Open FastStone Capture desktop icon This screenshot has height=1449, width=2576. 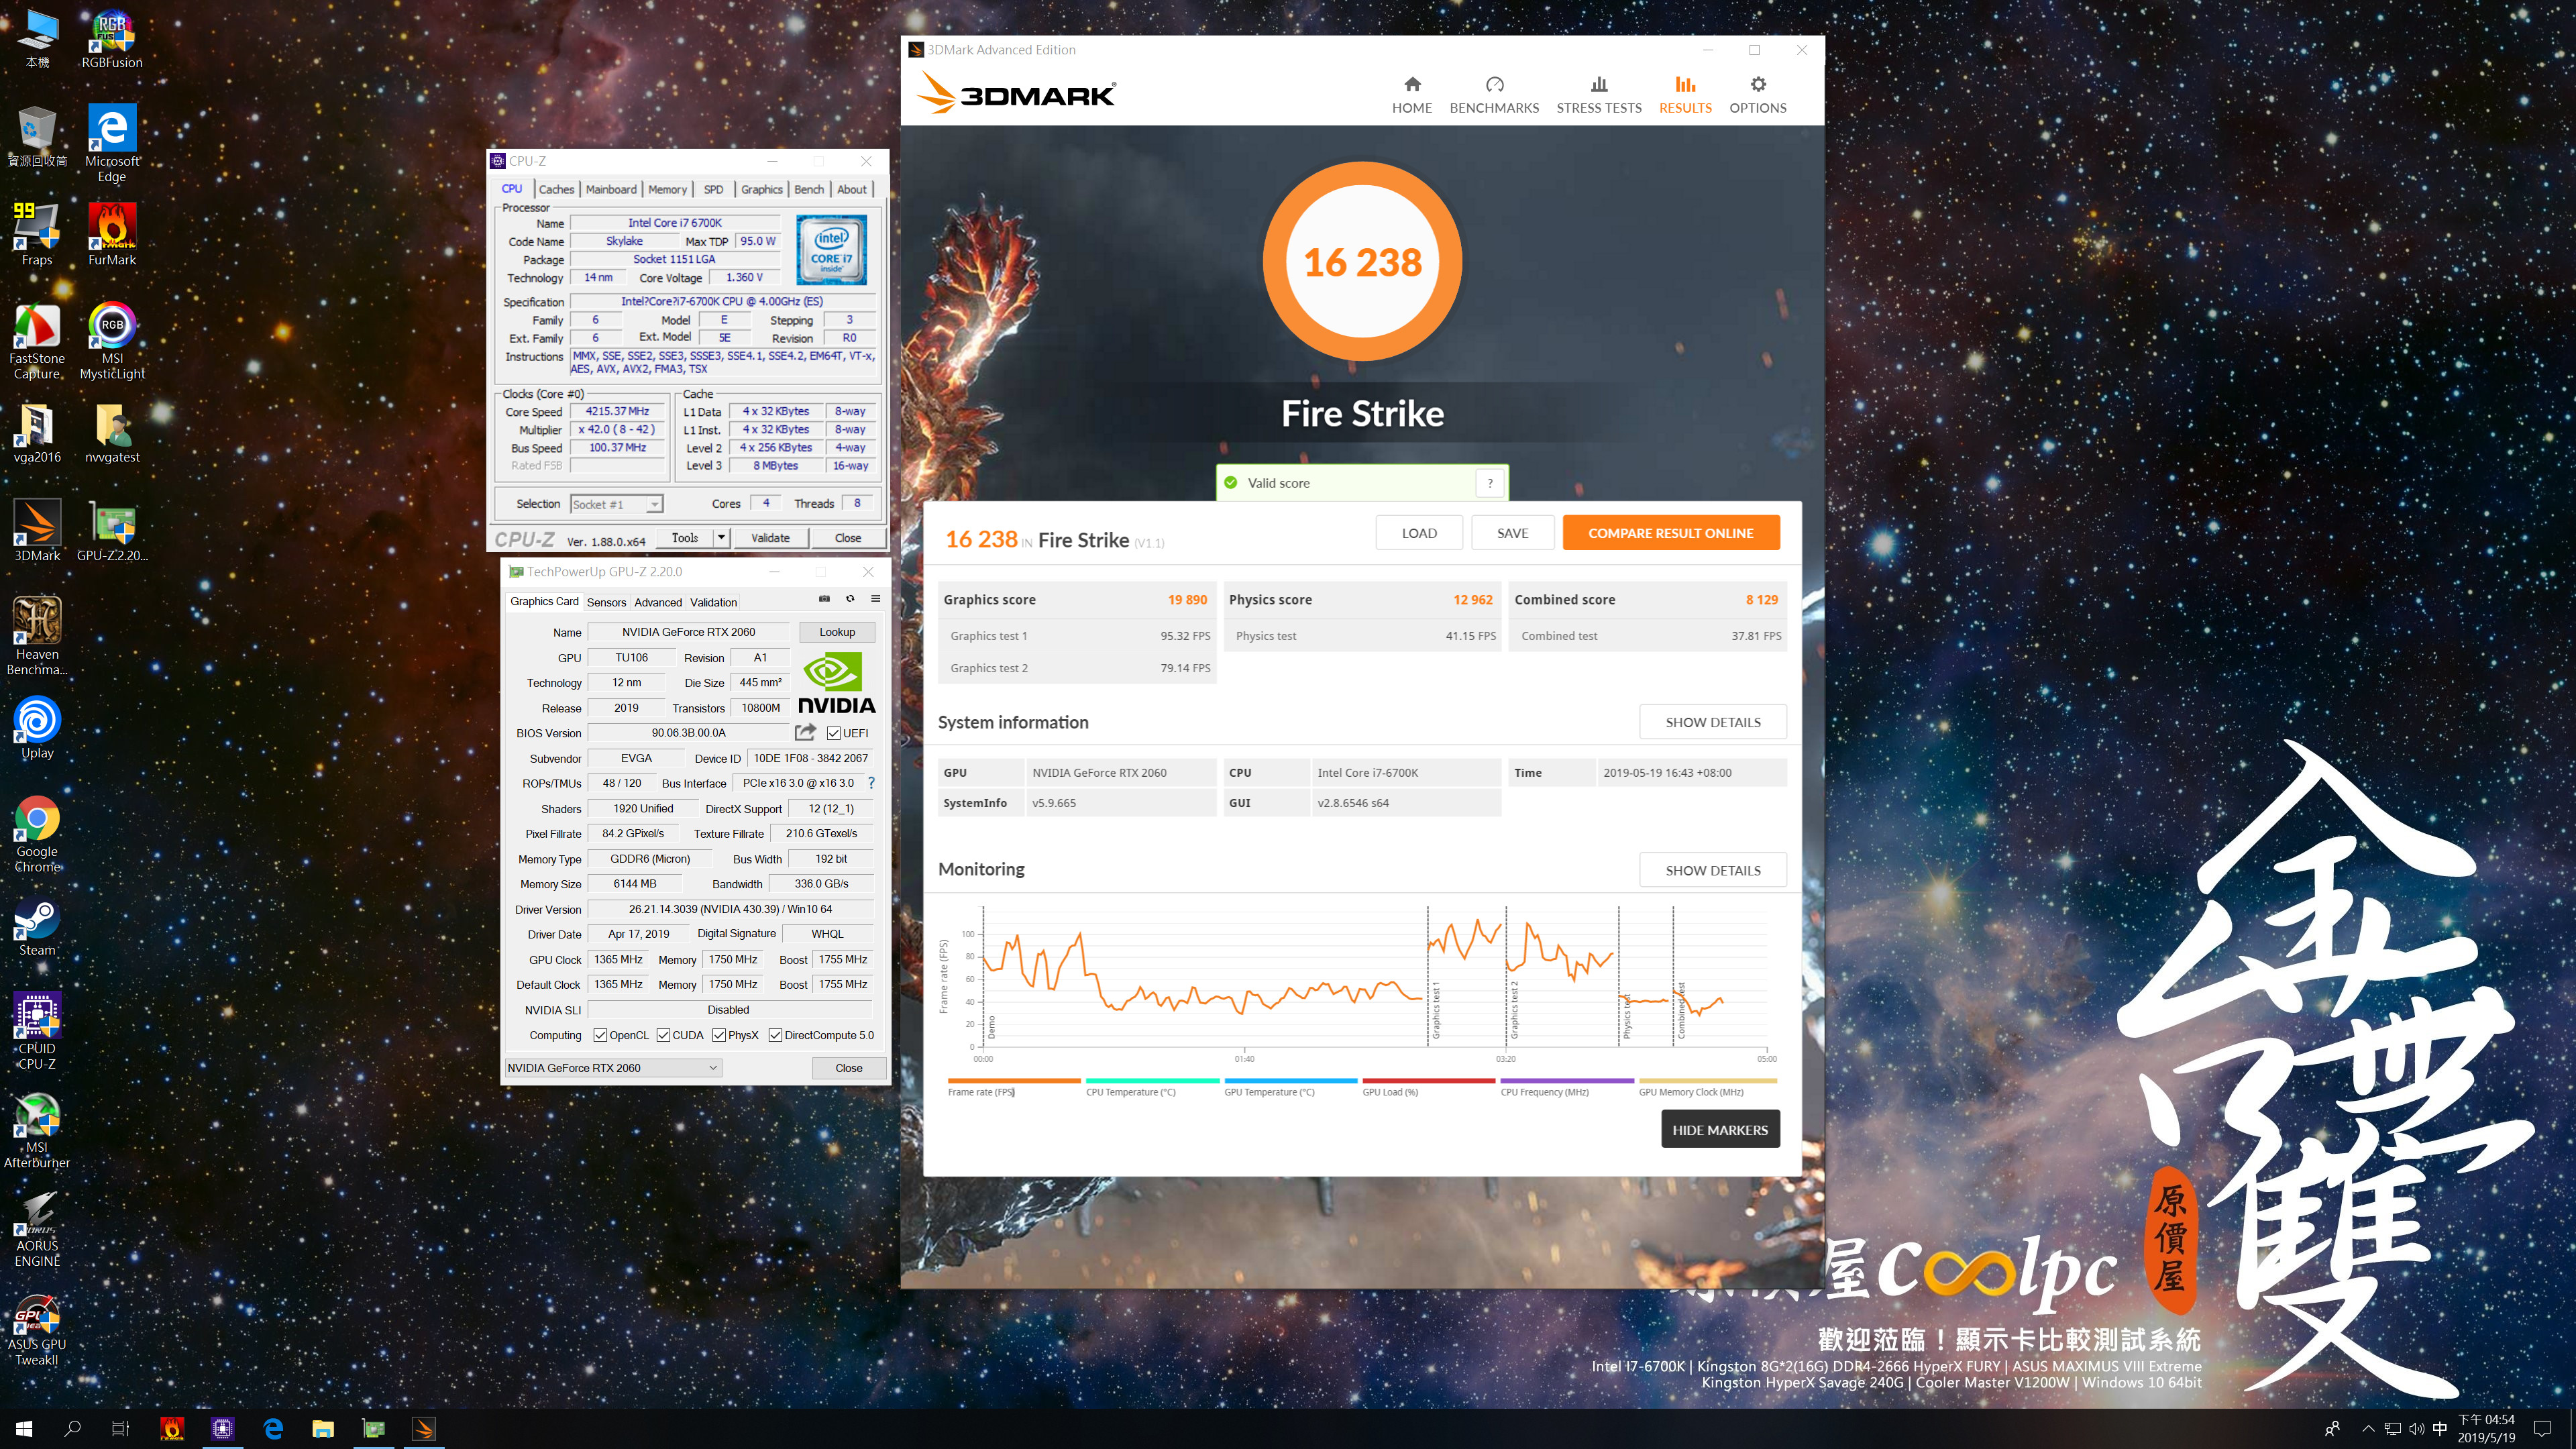click(37, 341)
